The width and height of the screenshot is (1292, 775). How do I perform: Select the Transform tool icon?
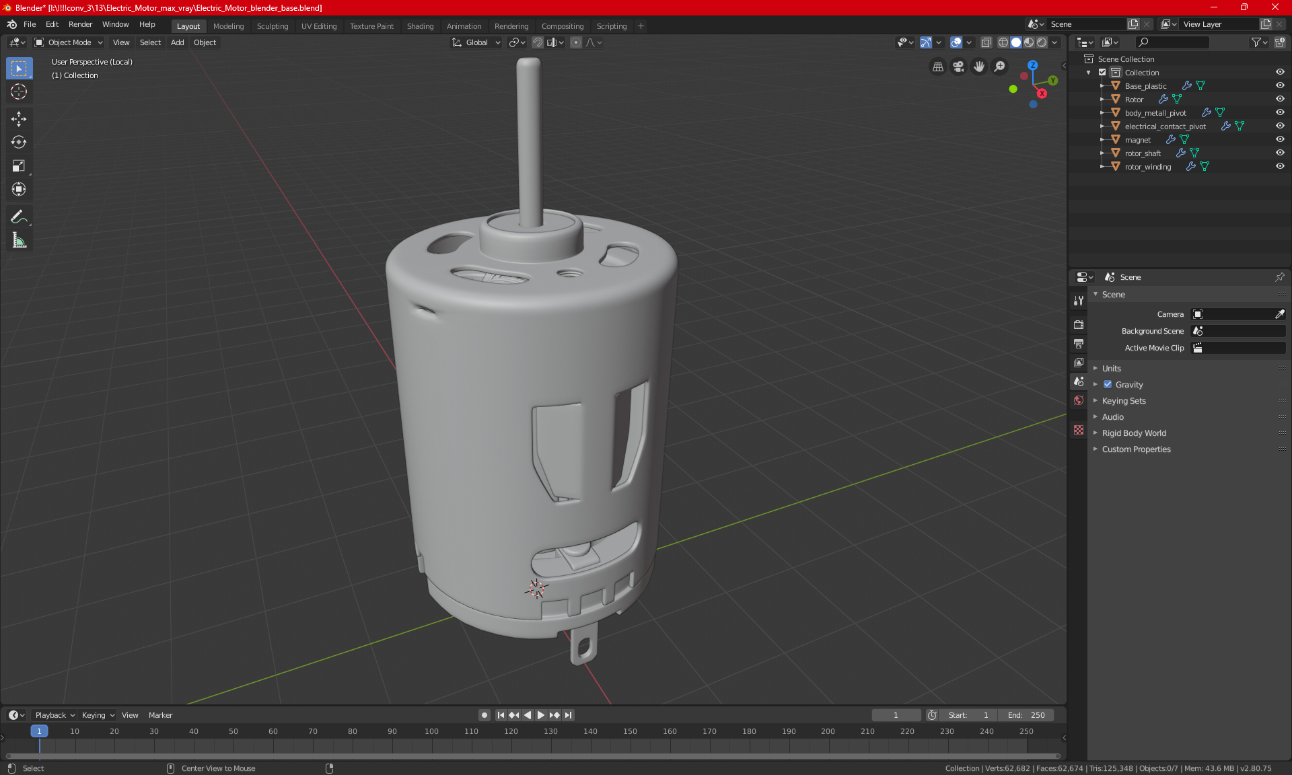(x=18, y=188)
